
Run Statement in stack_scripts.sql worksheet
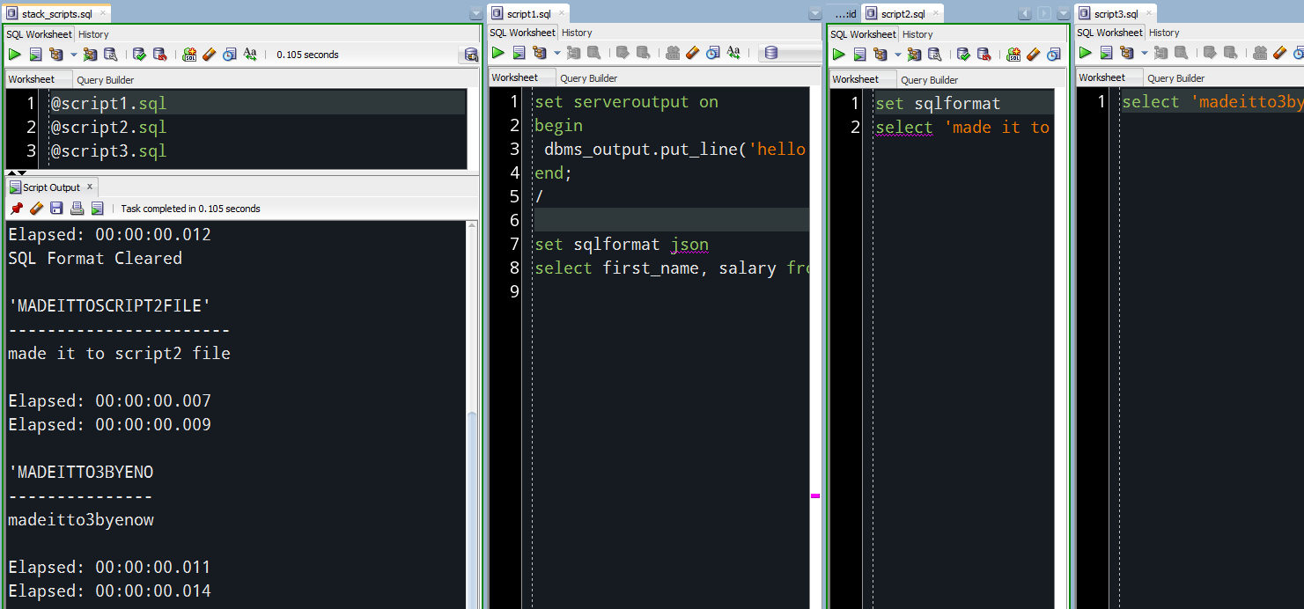(15, 55)
